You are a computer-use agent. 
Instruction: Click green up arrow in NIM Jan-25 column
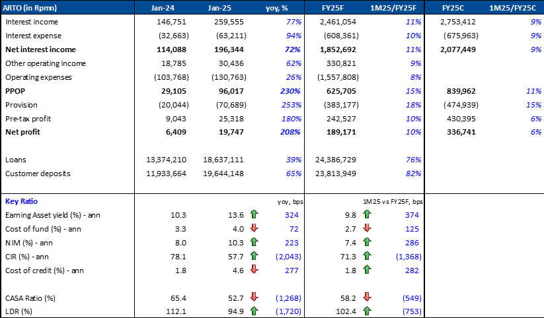(254, 241)
